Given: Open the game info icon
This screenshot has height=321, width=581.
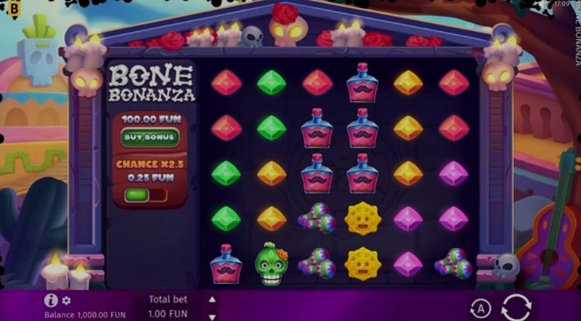Looking at the screenshot, I should [51, 300].
